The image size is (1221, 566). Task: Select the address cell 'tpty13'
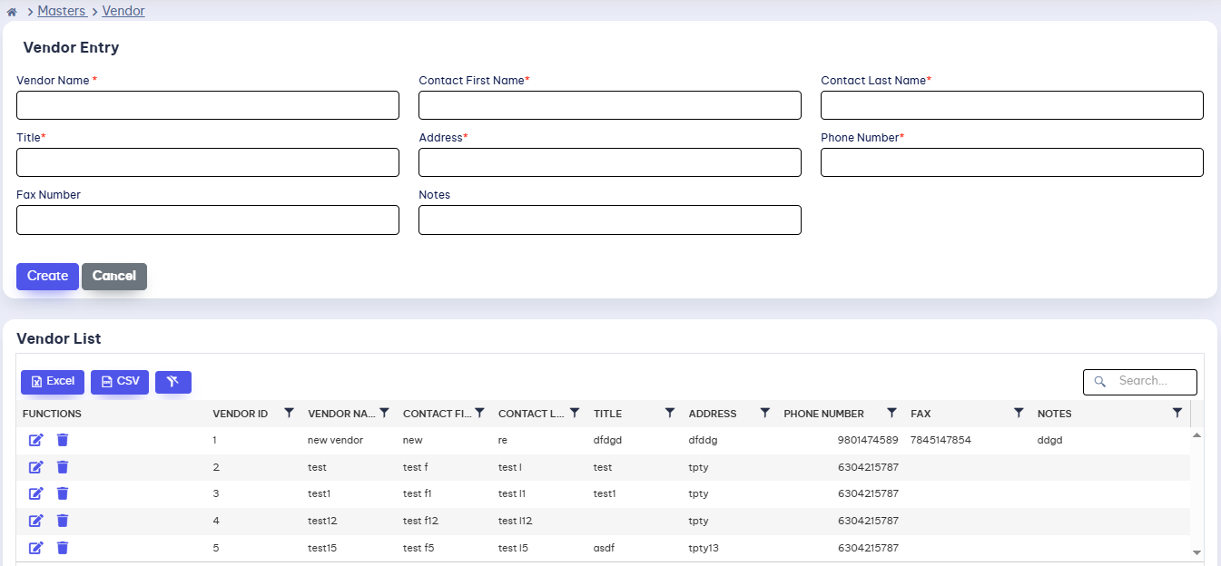(704, 548)
